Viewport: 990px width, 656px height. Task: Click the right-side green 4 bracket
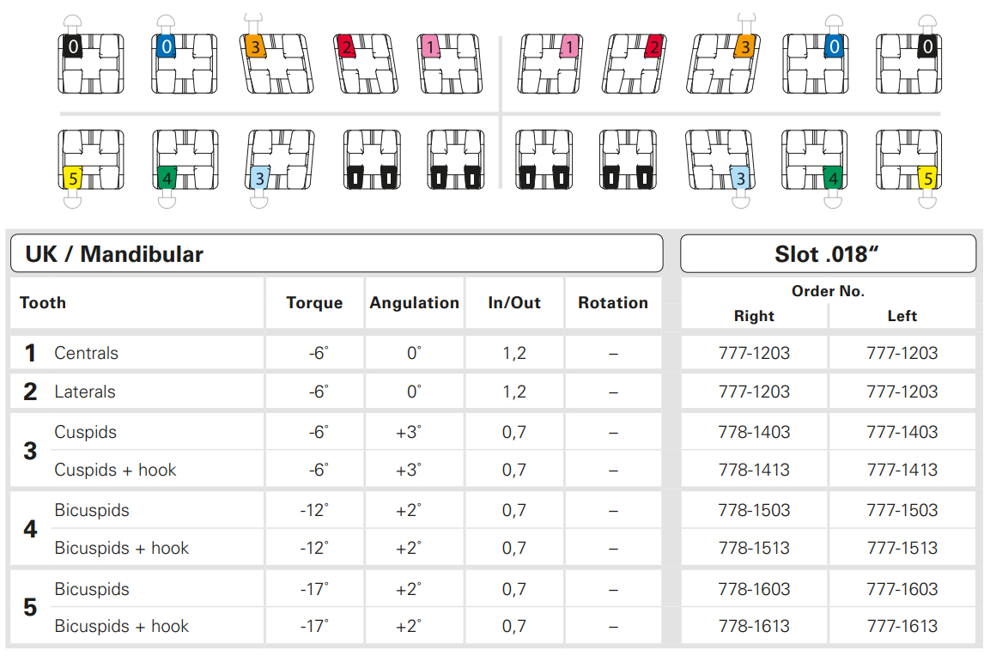click(814, 160)
